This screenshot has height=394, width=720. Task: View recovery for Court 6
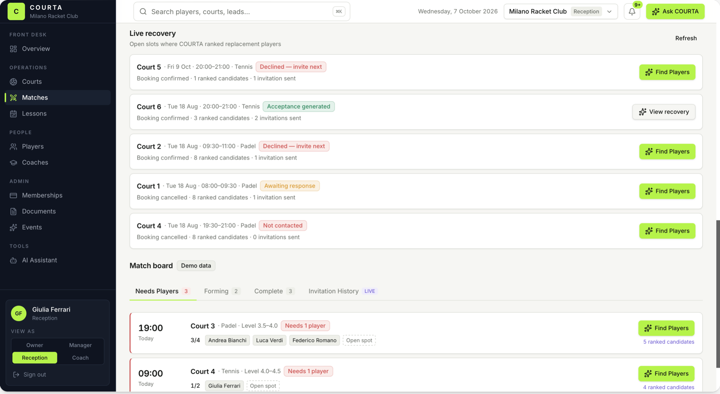pyautogui.click(x=663, y=112)
